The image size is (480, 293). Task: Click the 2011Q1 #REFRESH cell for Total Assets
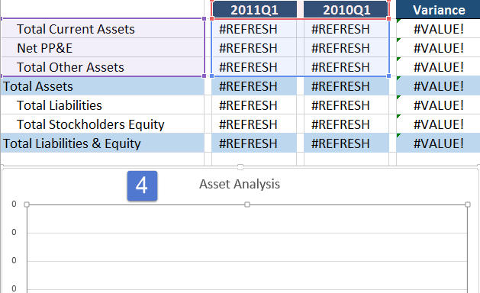[x=254, y=86]
